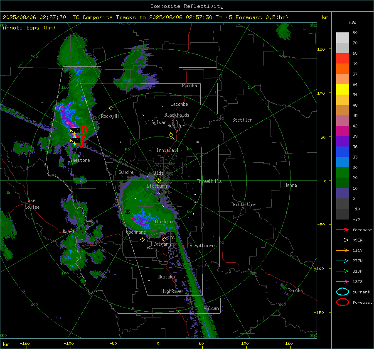Click the RockyMH map label
The height and width of the screenshot is (349, 374).
[110, 116]
